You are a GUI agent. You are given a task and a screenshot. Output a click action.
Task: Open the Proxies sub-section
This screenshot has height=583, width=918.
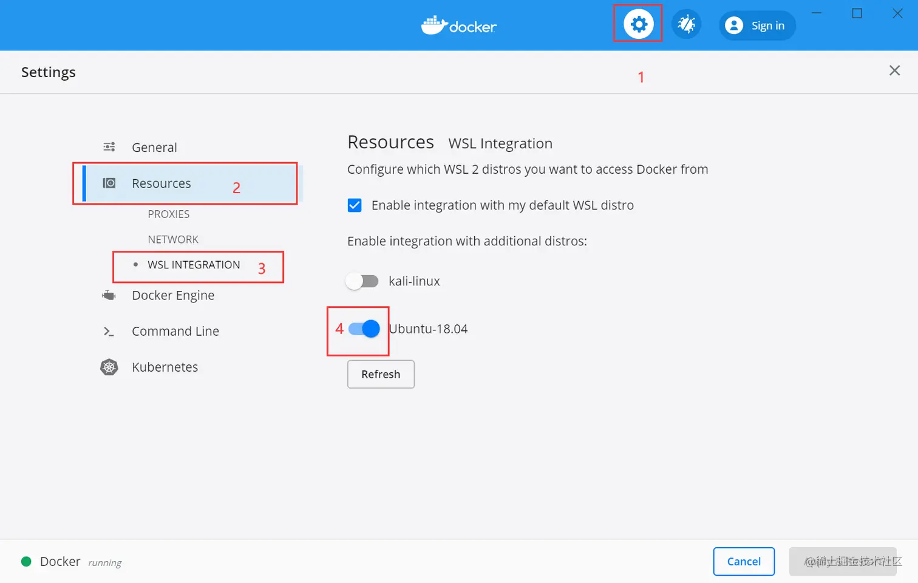[169, 214]
